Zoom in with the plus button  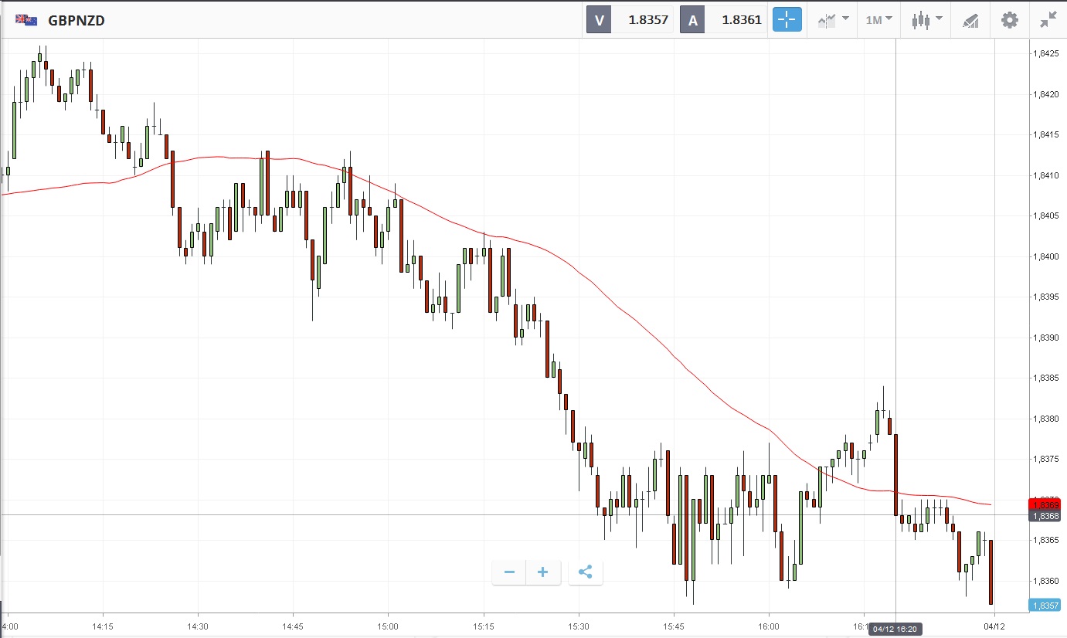(x=543, y=572)
